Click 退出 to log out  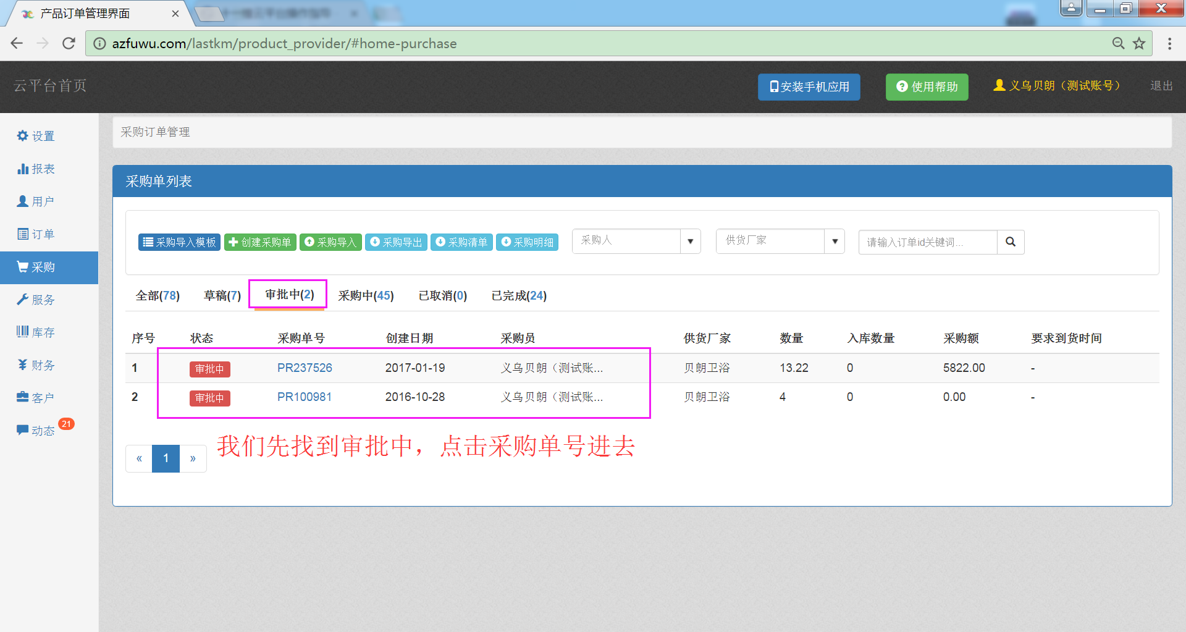click(1161, 86)
